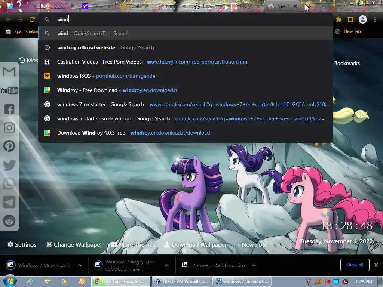Viewport: 383px width, 287px height.
Task: Click the browser Back arrow
Action: tap(8, 19)
